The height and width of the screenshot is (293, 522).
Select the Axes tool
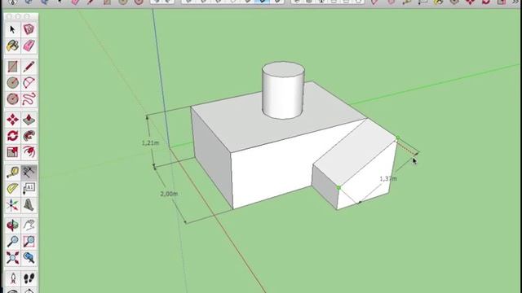point(13,205)
